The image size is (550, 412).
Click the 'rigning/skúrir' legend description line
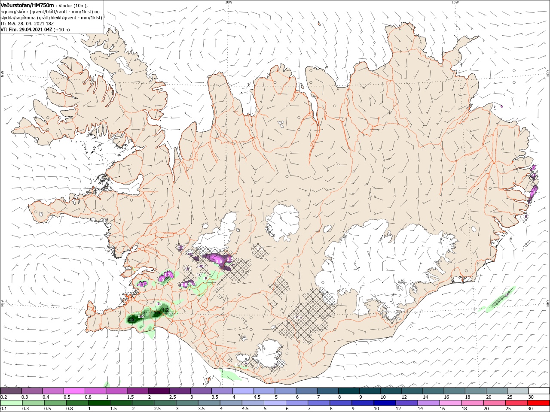[x=51, y=11]
